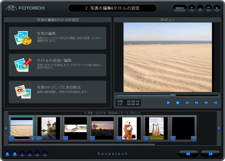The image size is (225, 161).
Task: Open the 写真のトリミングと赤目除去 option
Action: (58, 92)
